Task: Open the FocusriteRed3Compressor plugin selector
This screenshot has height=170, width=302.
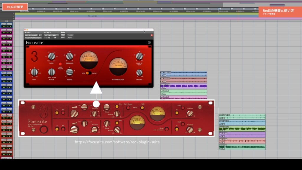Action: pyautogui.click(x=33, y=38)
